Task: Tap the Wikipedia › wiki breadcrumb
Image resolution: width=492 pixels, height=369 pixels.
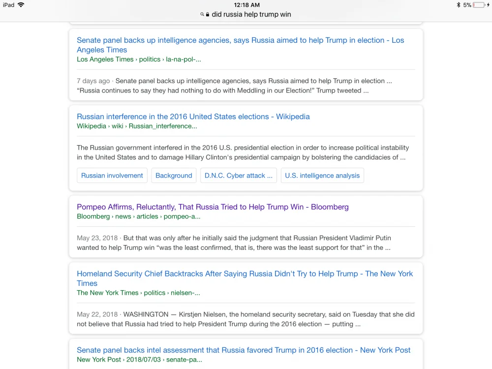Action: tap(137, 126)
